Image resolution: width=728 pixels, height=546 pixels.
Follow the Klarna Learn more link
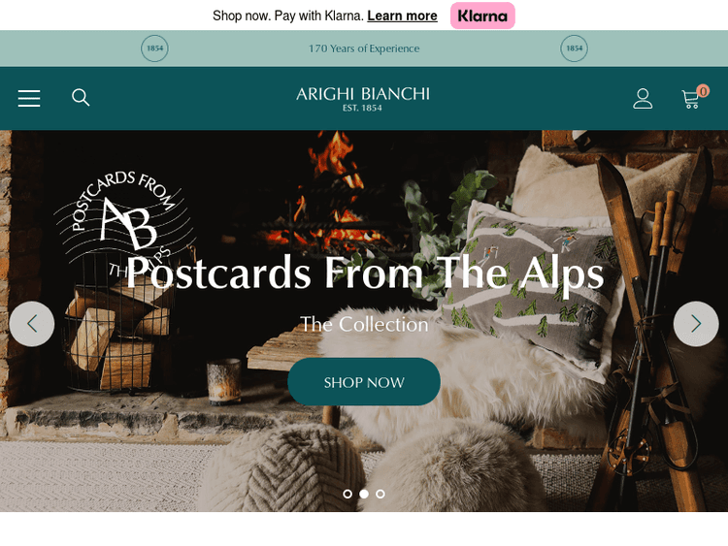[x=402, y=16]
